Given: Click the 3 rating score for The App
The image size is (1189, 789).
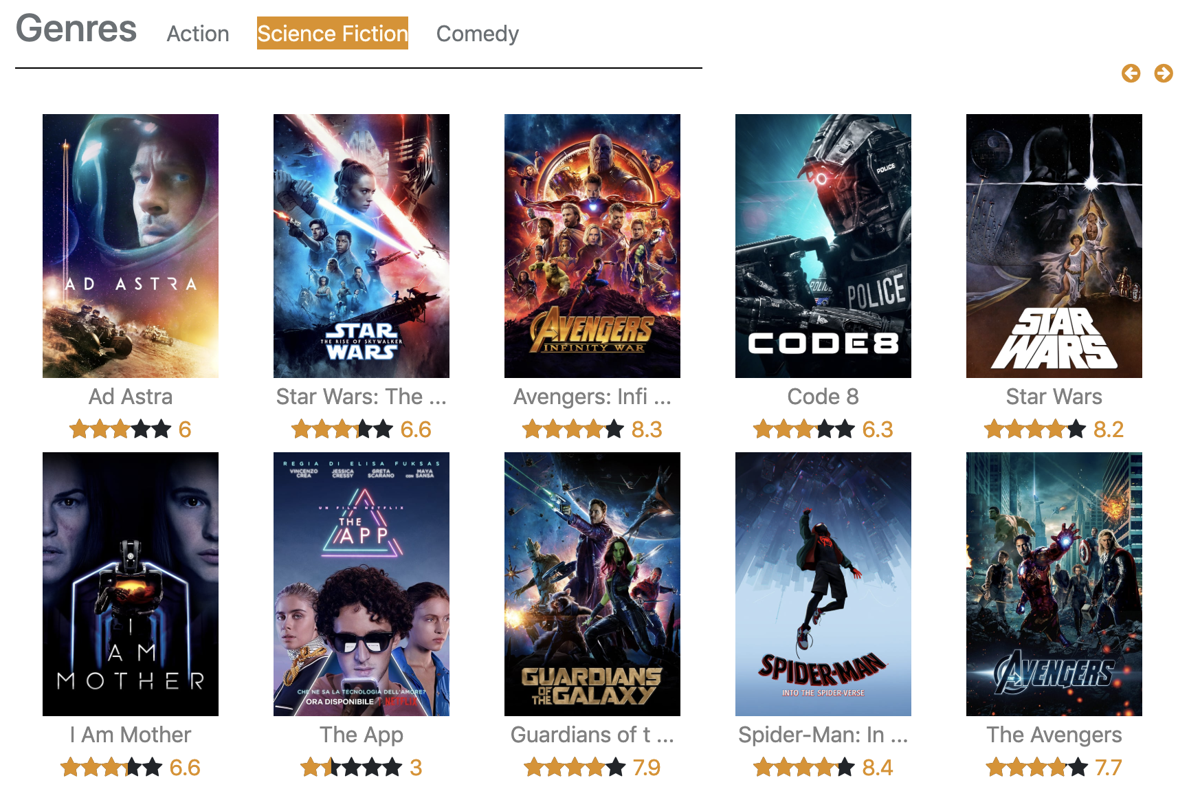Looking at the screenshot, I should click(416, 768).
